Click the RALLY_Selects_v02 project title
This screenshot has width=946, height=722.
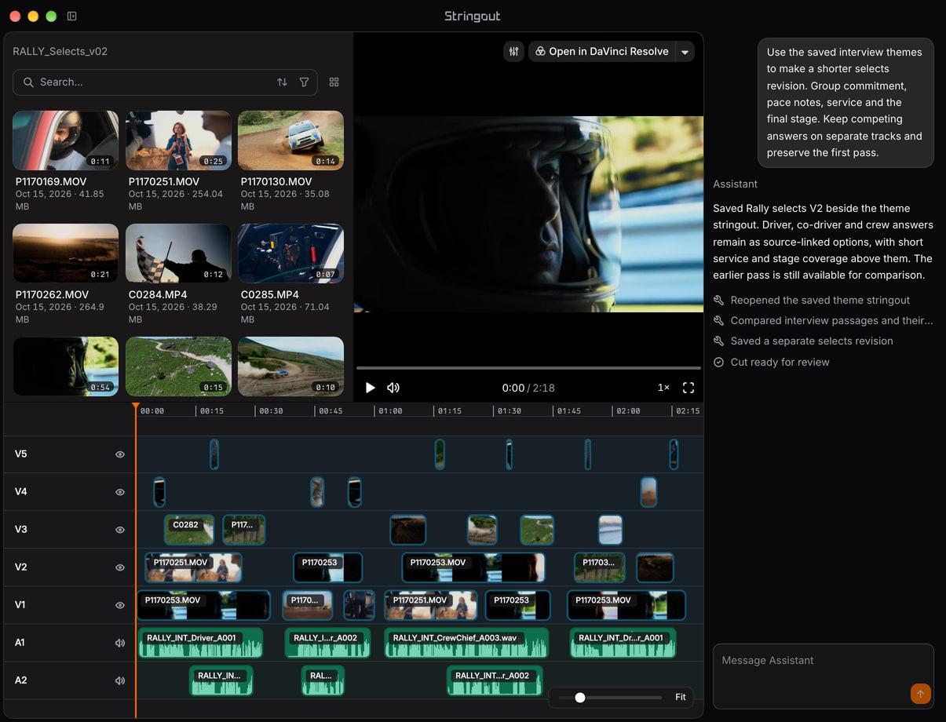tap(60, 51)
